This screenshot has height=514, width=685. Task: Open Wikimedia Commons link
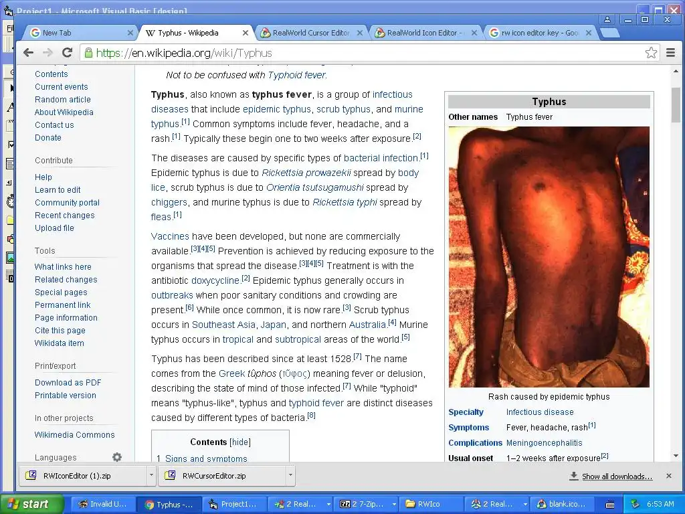(x=74, y=435)
